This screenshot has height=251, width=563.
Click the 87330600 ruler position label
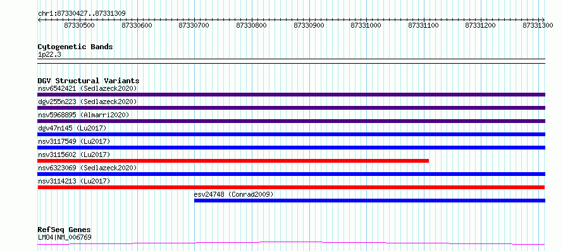click(x=137, y=25)
